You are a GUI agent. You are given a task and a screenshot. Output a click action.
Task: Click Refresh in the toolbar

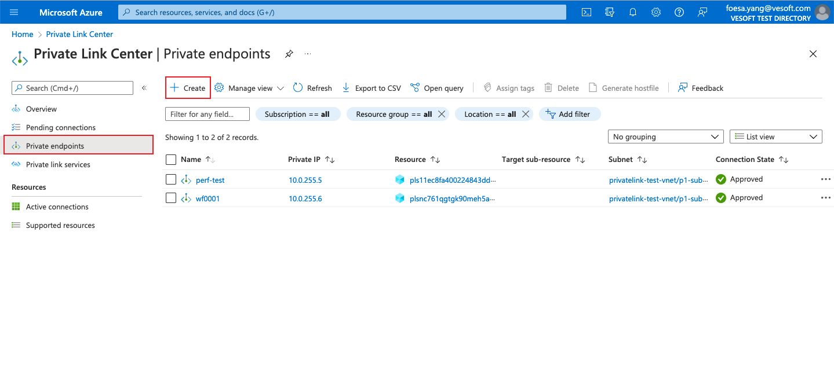[312, 88]
